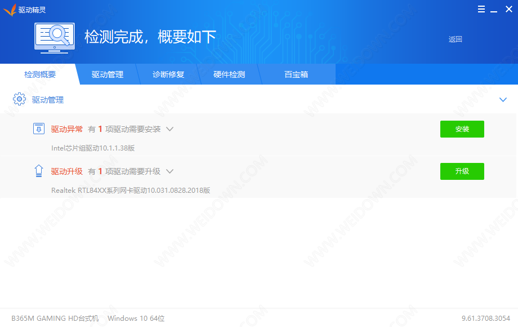Click the 驱动异常 download box icon
The width and height of the screenshot is (518, 327).
click(39, 129)
